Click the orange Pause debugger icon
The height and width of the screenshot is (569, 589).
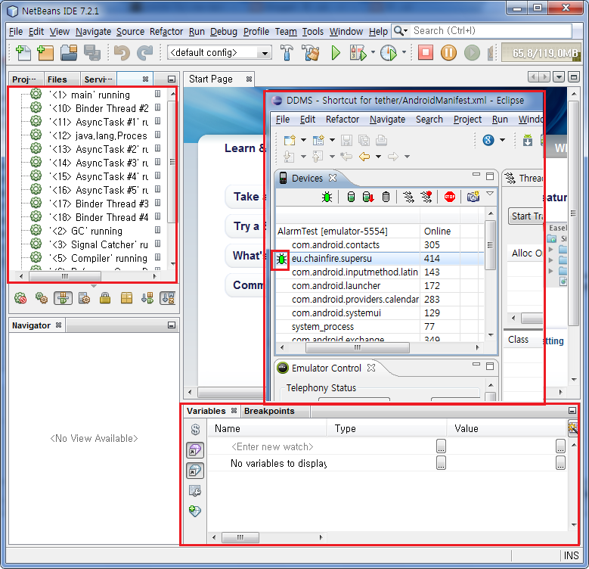point(448,53)
